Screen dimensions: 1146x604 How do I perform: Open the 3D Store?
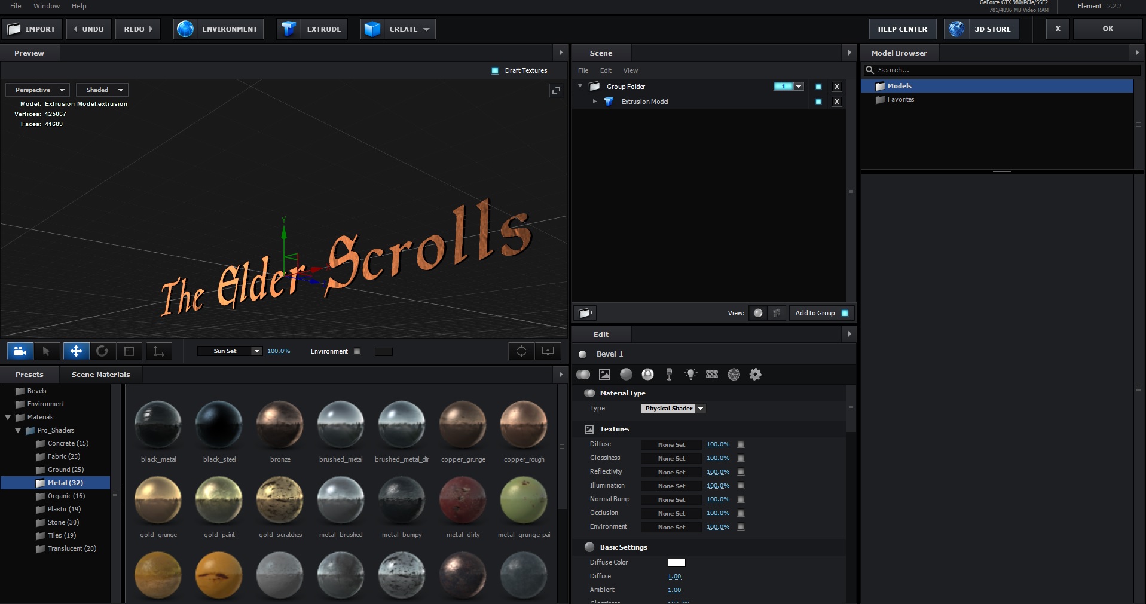pos(981,29)
